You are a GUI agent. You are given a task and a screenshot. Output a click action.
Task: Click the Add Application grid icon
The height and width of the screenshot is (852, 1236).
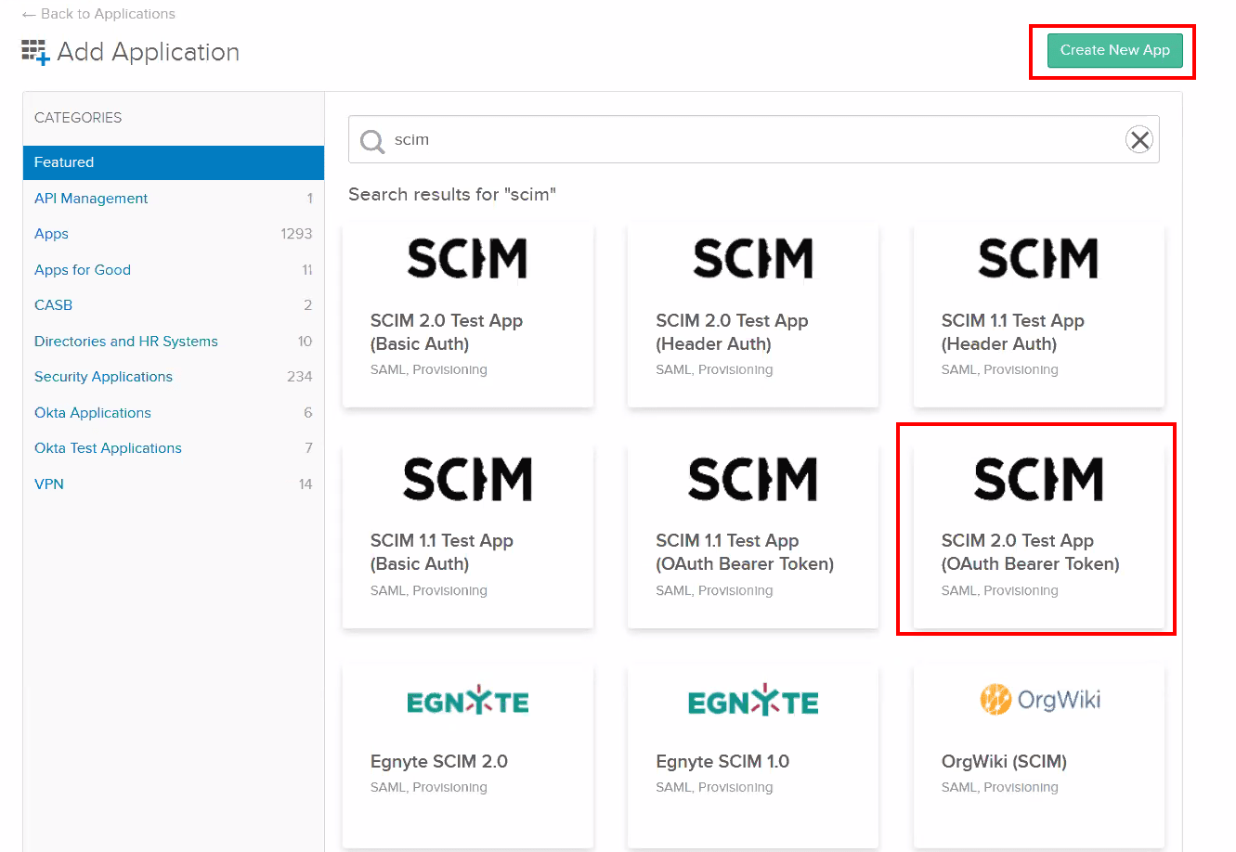click(33, 52)
